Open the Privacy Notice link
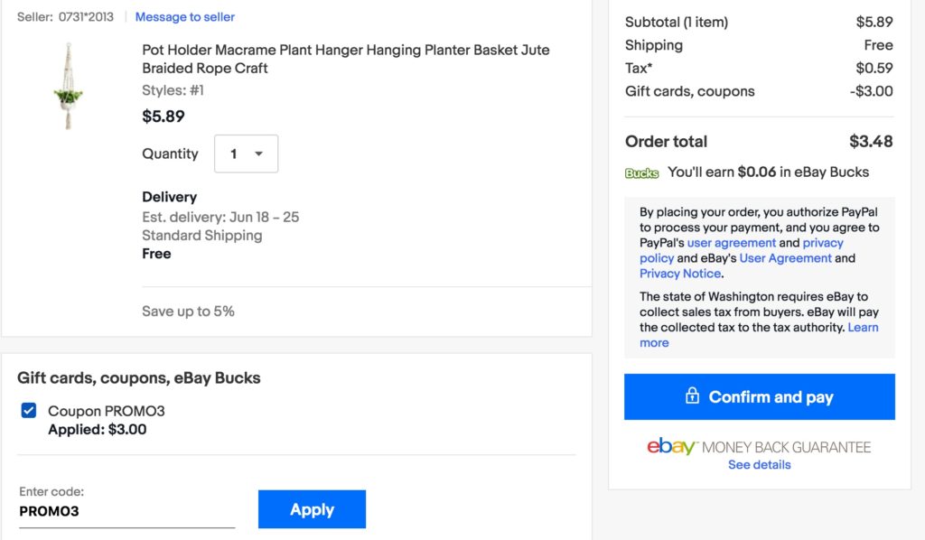The width and height of the screenshot is (925, 540). tap(680, 274)
